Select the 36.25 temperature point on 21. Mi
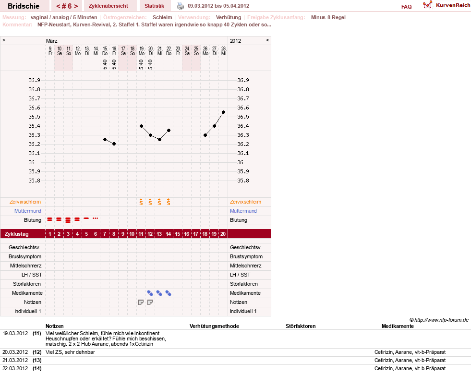This screenshot has height=387, width=471. click(x=159, y=139)
